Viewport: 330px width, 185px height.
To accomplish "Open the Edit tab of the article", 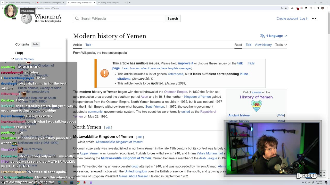I will pos(248,45).
